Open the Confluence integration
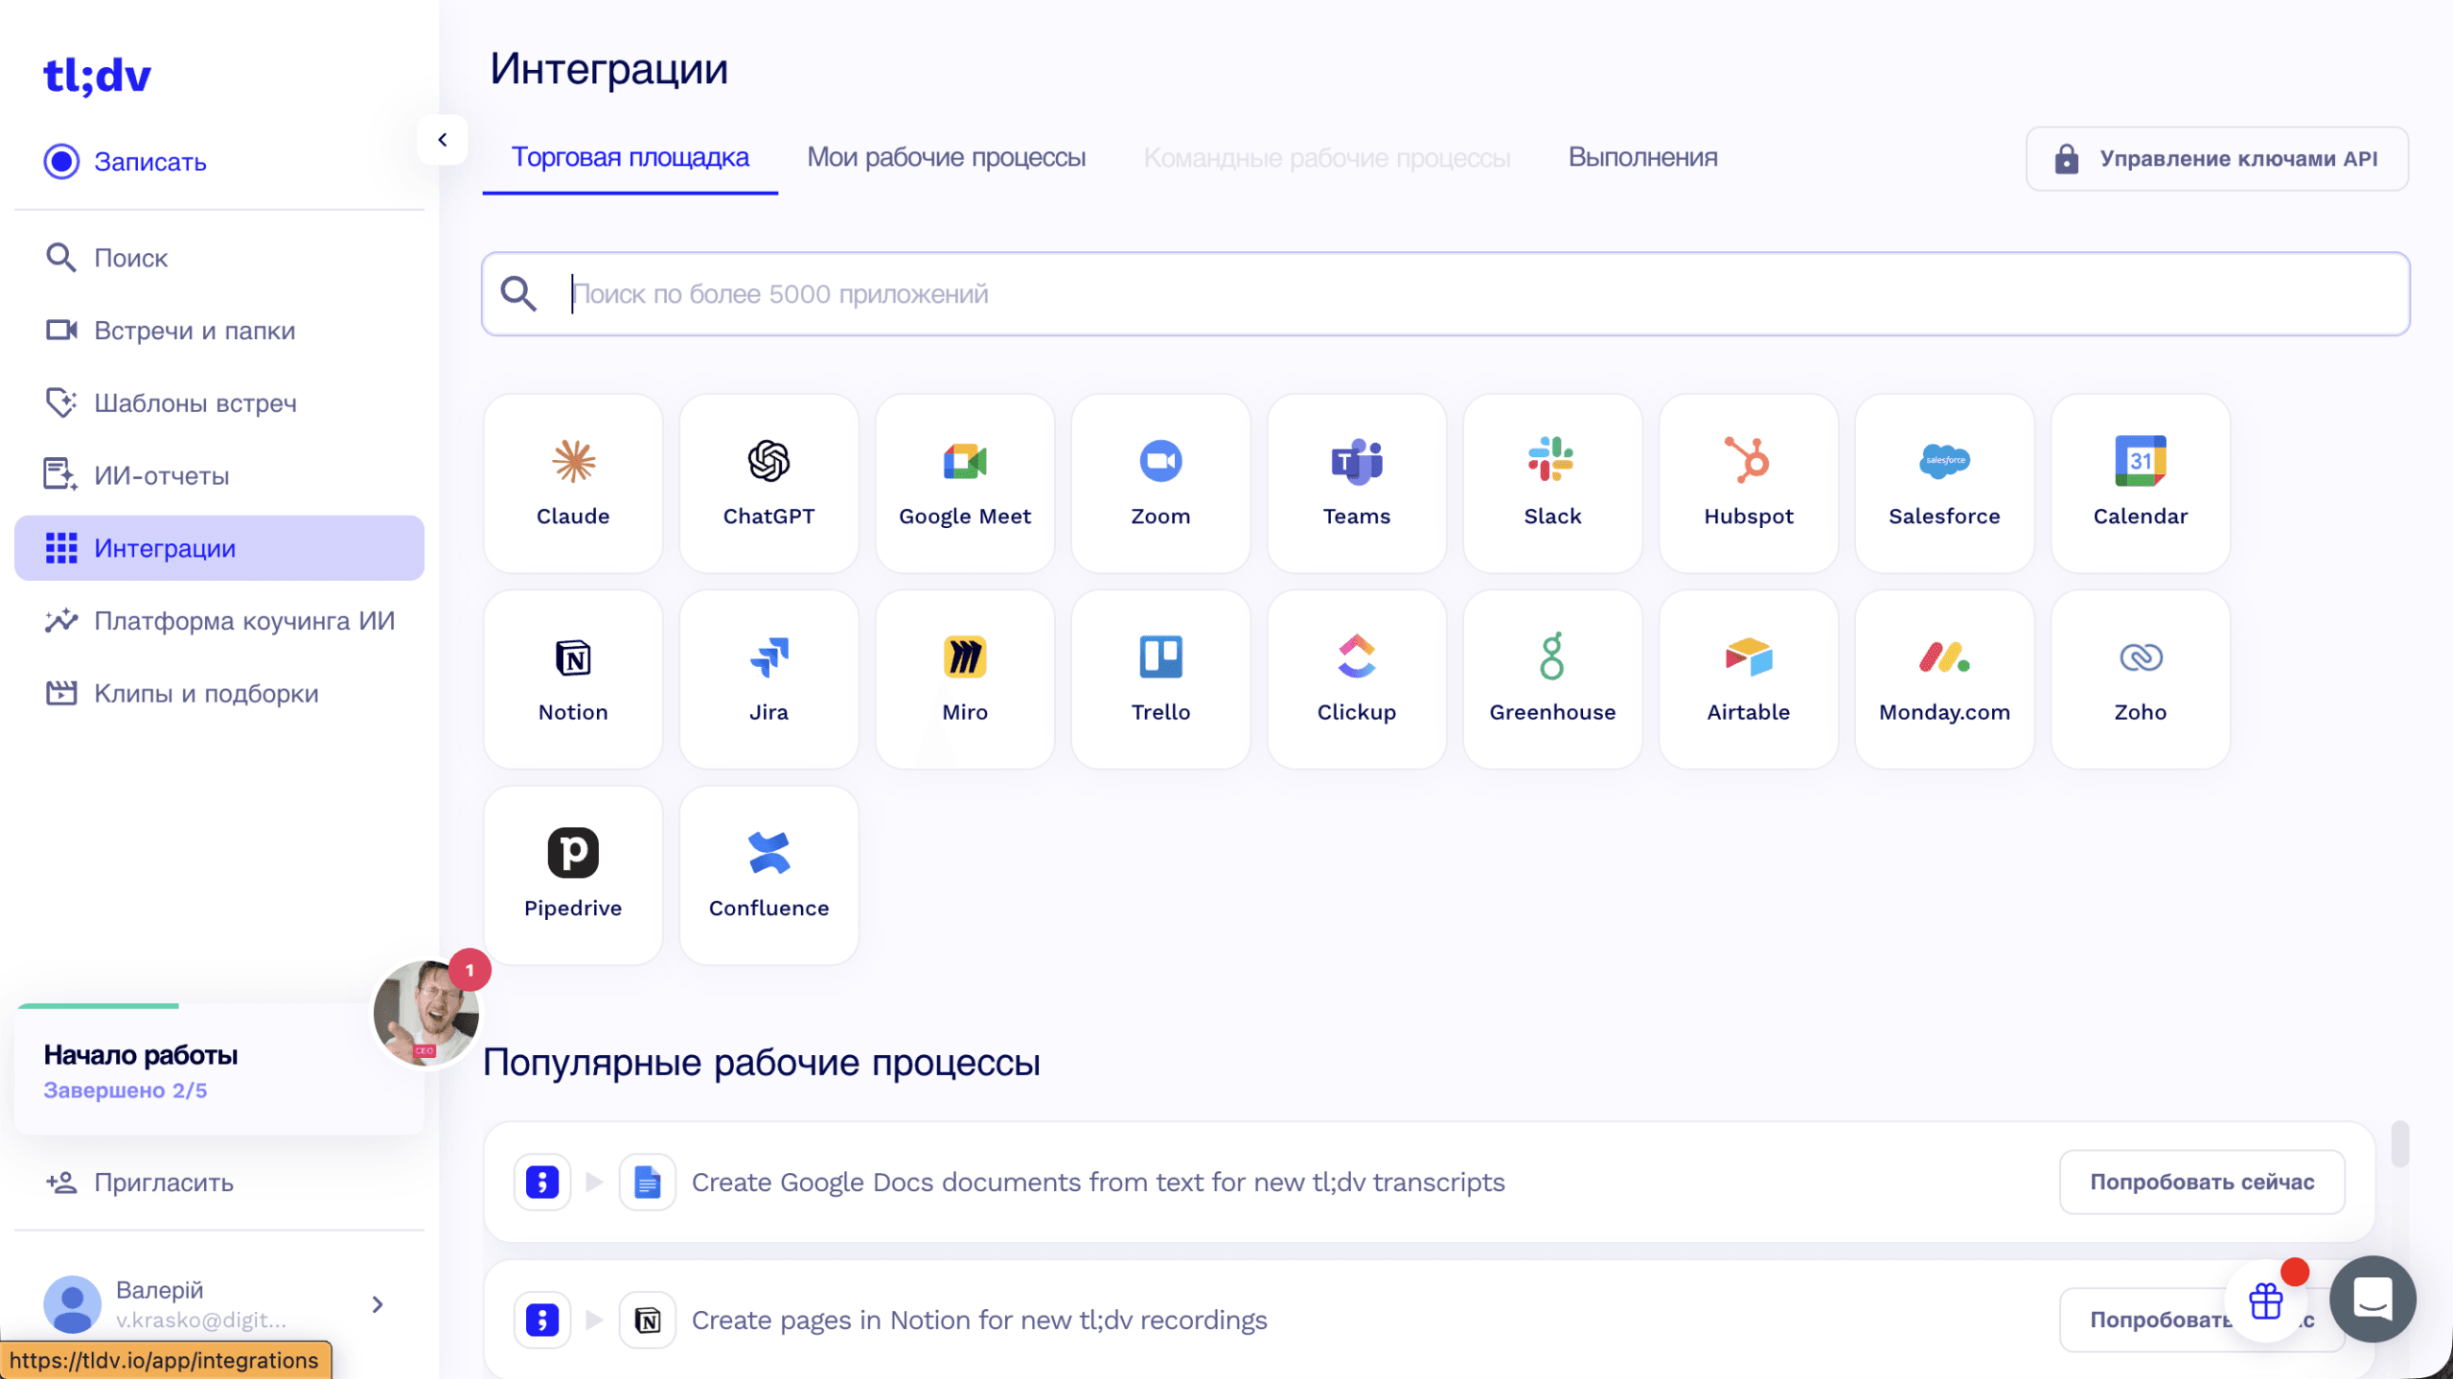 click(x=768, y=876)
